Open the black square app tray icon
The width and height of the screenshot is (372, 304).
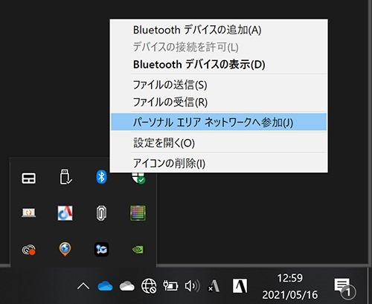(101, 249)
